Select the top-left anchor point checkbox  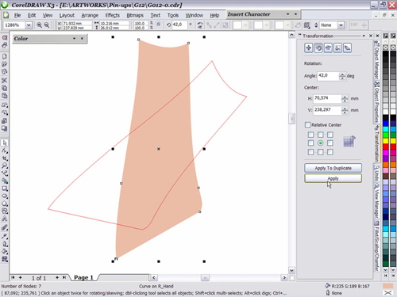coord(310,135)
